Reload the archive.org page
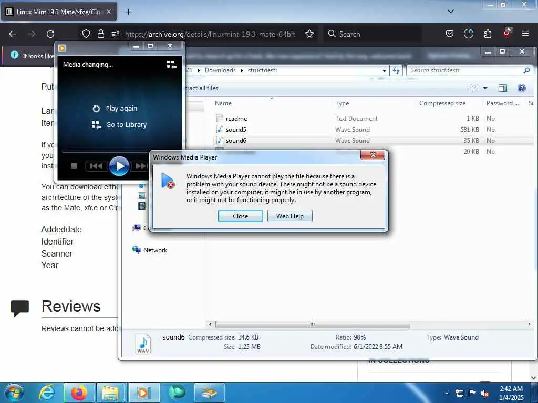Image resolution: width=538 pixels, height=403 pixels. pyautogui.click(x=50, y=34)
